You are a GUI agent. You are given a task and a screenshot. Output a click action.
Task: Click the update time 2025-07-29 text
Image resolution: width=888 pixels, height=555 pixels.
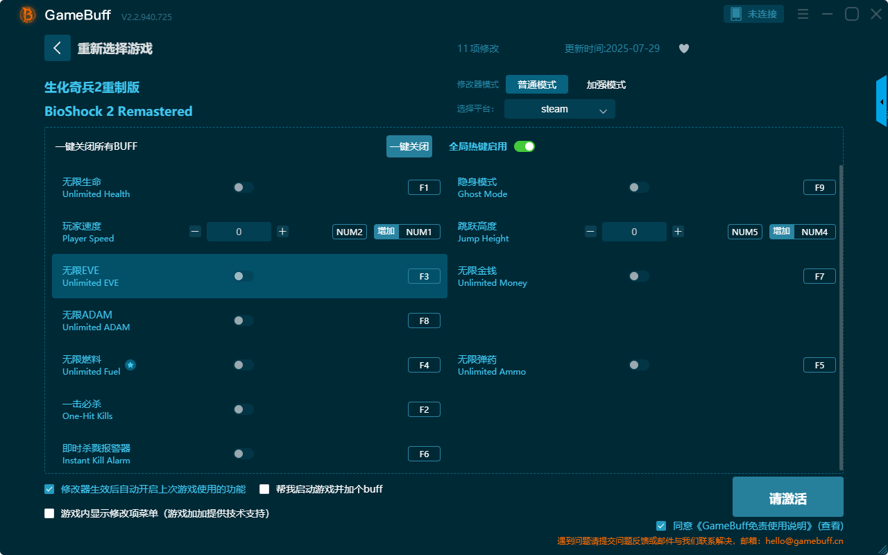(612, 49)
